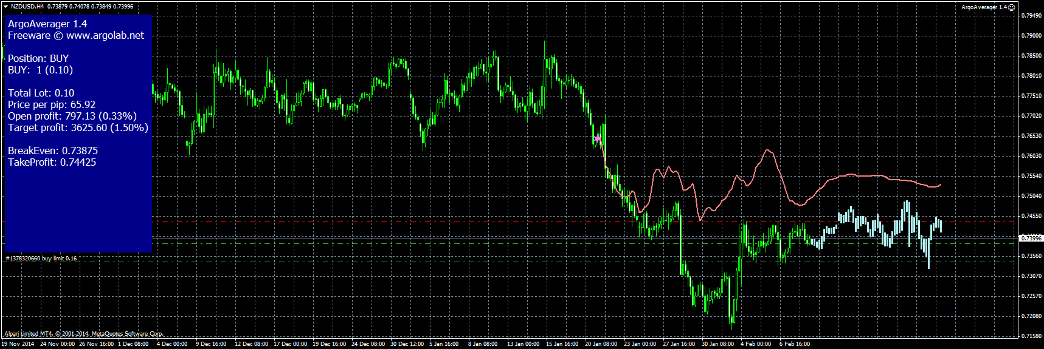The image size is (1044, 349).
Task: Click time axis label '19 Nov 2014'
Action: click(x=18, y=344)
